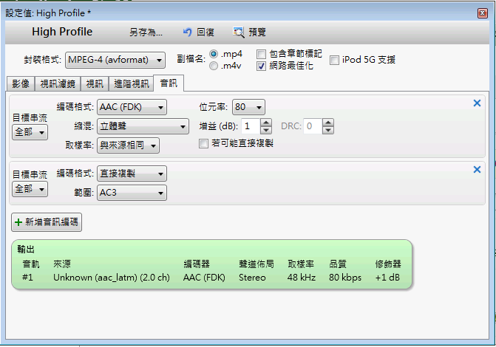This screenshot has height=347, width=496.
Task: Select the .m4v file extension option
Action: pos(214,66)
